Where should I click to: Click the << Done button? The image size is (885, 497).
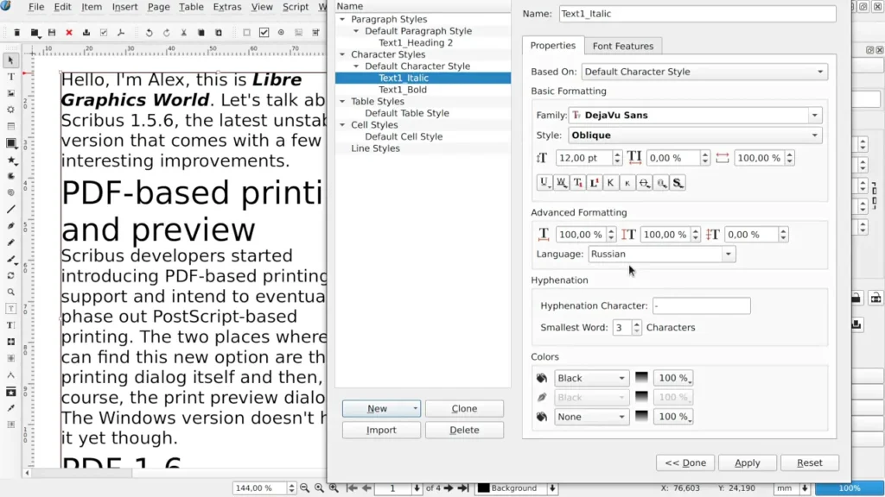click(685, 462)
